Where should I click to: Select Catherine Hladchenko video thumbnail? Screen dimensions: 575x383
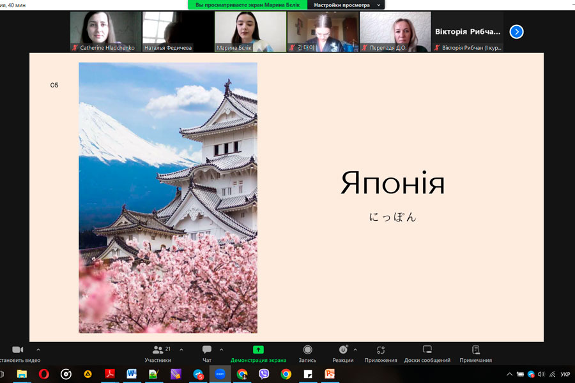105,31
